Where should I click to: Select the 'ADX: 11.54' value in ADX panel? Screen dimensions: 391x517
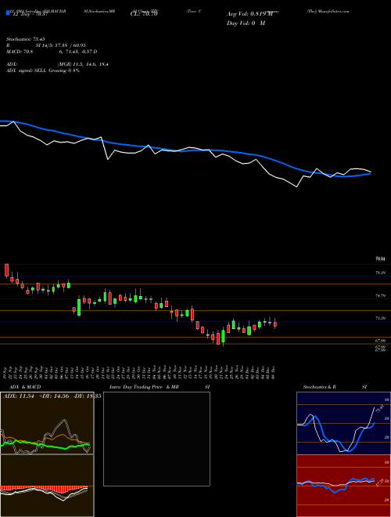pyautogui.click(x=19, y=396)
